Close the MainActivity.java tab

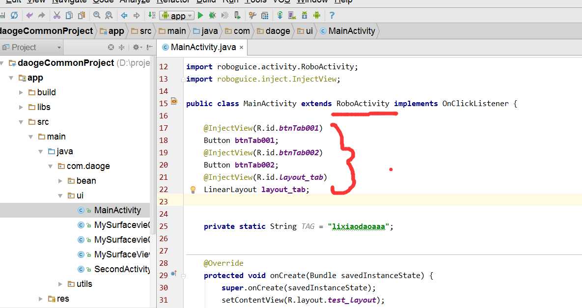coord(241,48)
